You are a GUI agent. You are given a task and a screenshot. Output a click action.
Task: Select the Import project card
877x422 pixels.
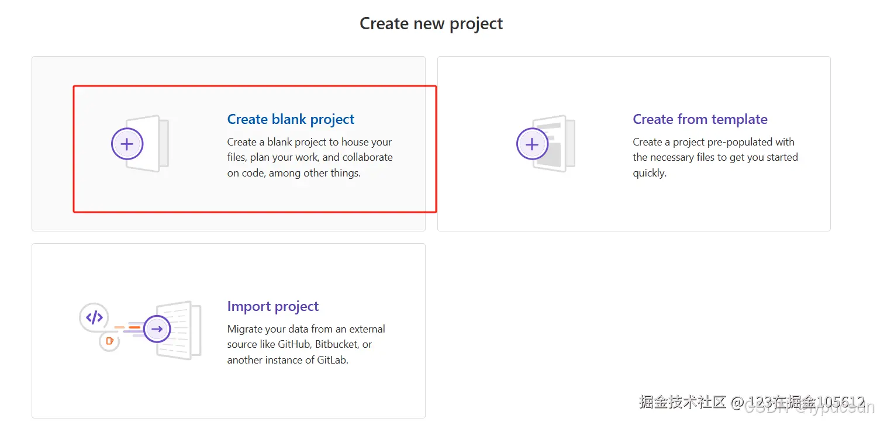click(228, 330)
